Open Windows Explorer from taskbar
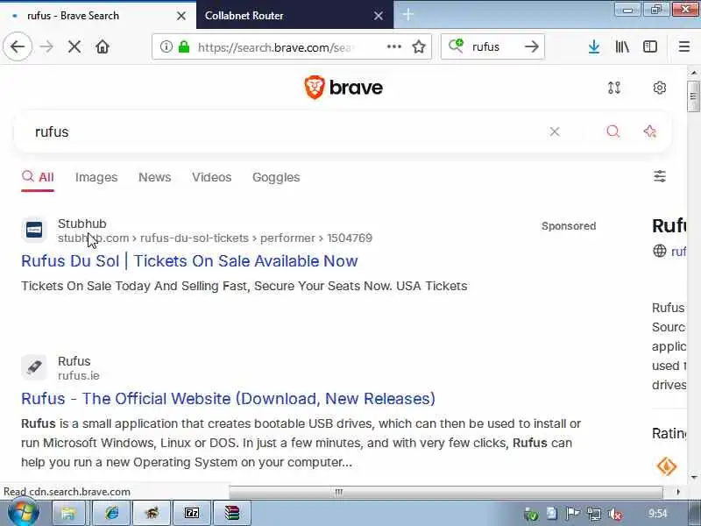Screen dimensions: 701x526 pos(68,513)
